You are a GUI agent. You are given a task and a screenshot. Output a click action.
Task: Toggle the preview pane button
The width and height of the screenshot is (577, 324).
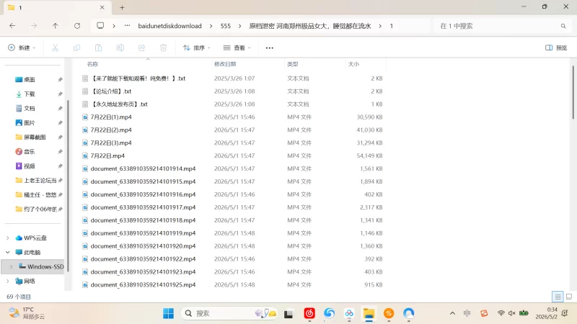(x=556, y=48)
